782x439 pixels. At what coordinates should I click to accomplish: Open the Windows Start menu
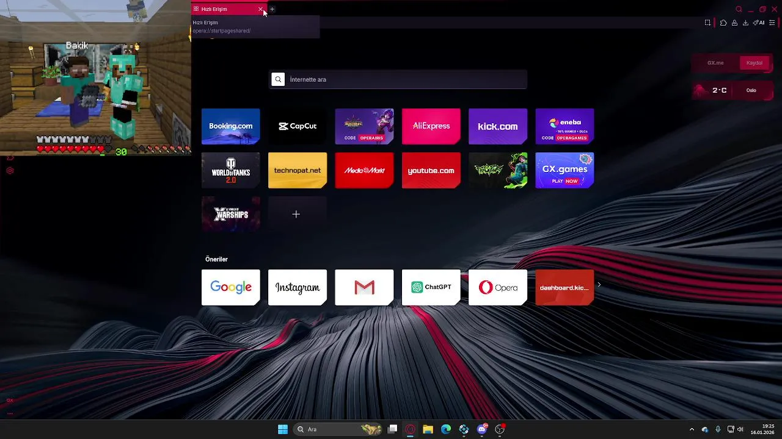tap(283, 429)
